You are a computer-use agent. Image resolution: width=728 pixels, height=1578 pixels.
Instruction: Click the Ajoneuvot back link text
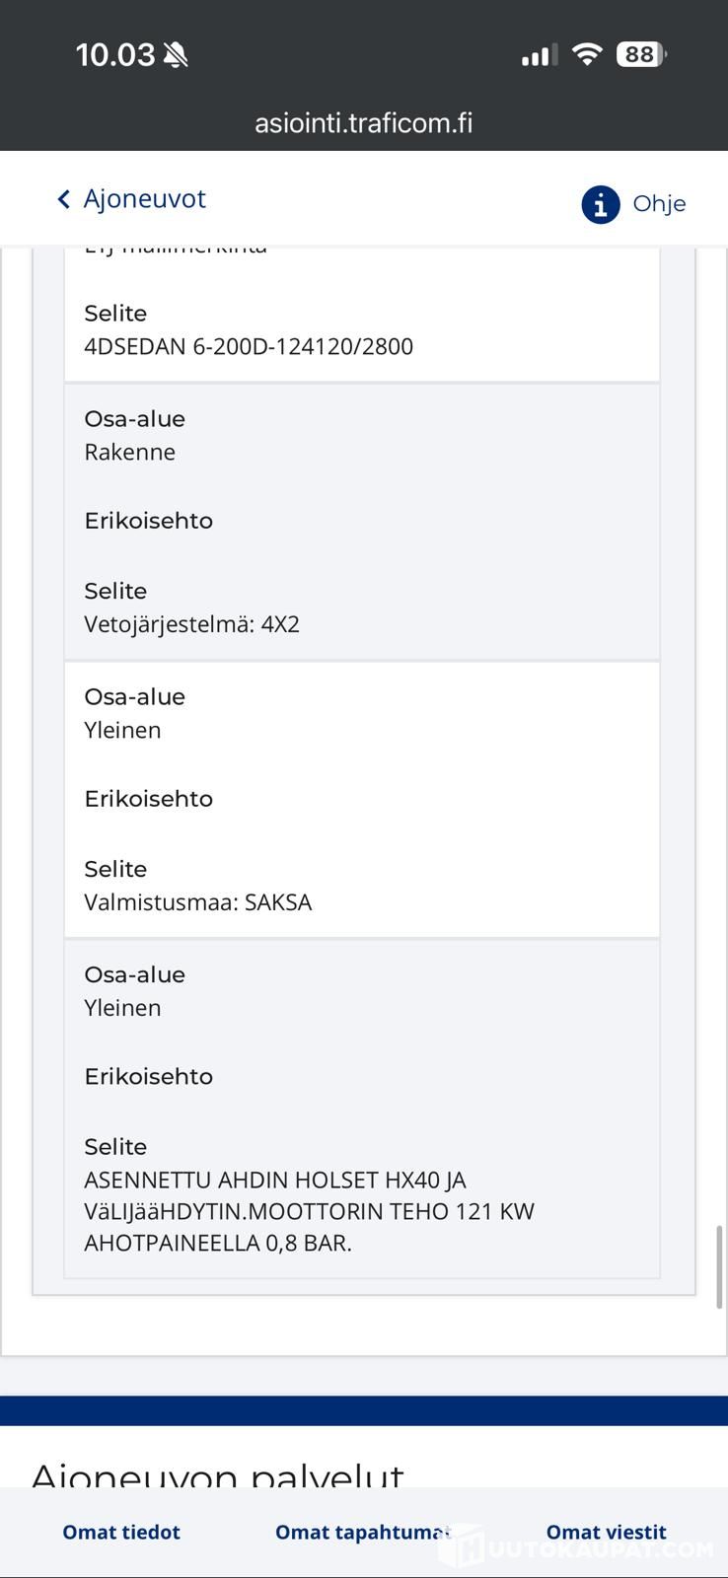144,199
